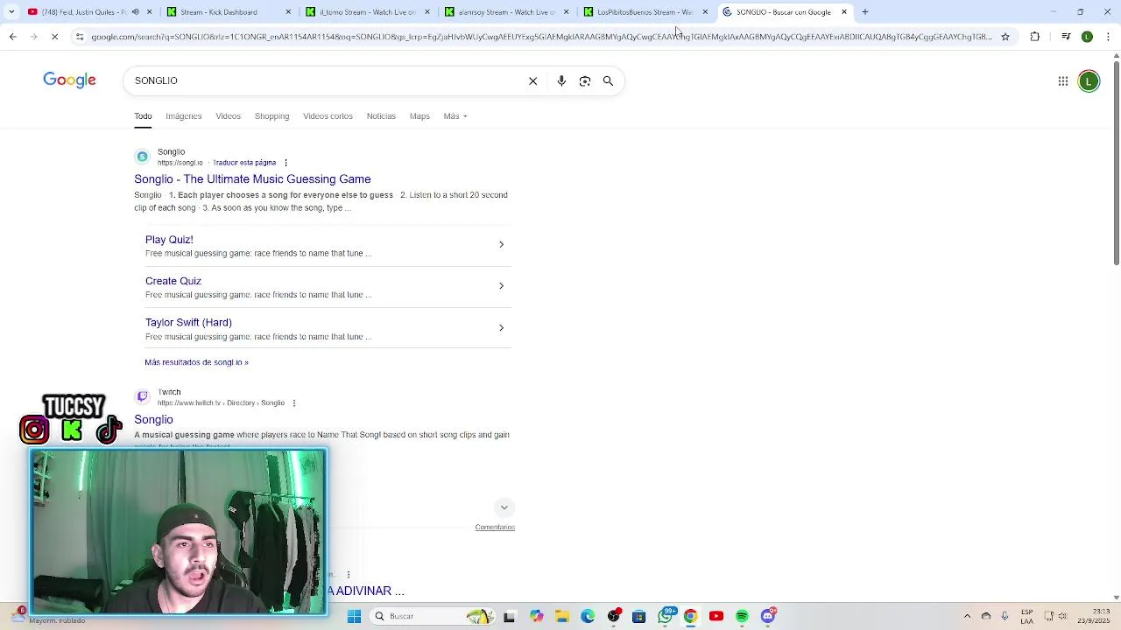Open more options for Twitch result

point(294,403)
